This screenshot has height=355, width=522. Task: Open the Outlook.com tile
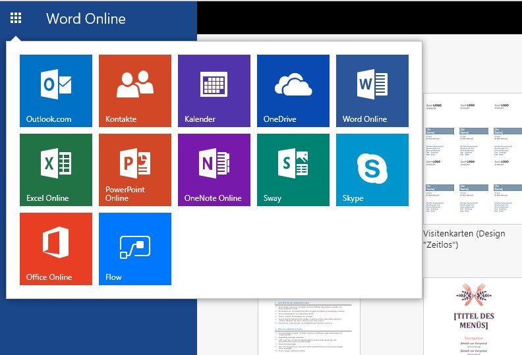56,91
